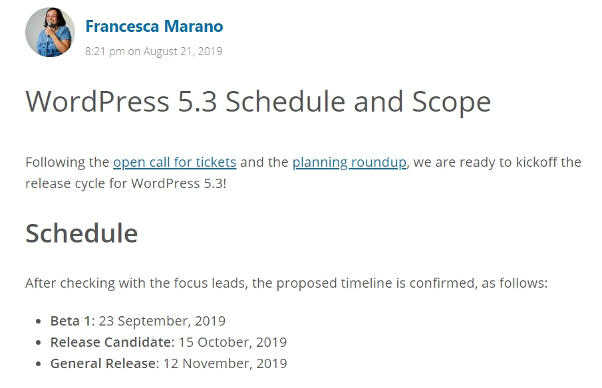The width and height of the screenshot is (602, 388).
Task: Click the words 'Following the' in the intro
Action: (x=67, y=162)
